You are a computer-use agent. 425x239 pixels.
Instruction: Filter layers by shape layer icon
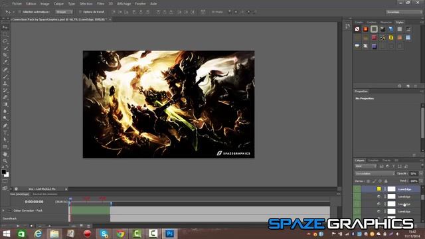(x=400, y=166)
